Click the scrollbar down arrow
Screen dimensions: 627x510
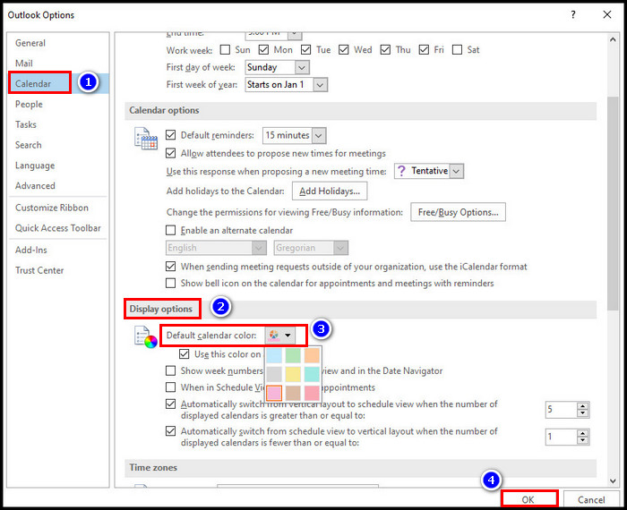tap(613, 480)
